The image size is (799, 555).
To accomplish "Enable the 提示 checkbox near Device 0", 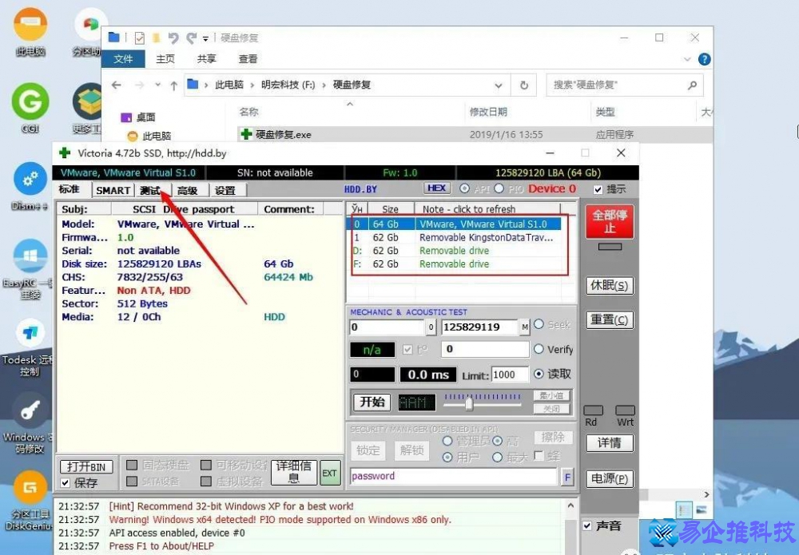I will tap(598, 188).
